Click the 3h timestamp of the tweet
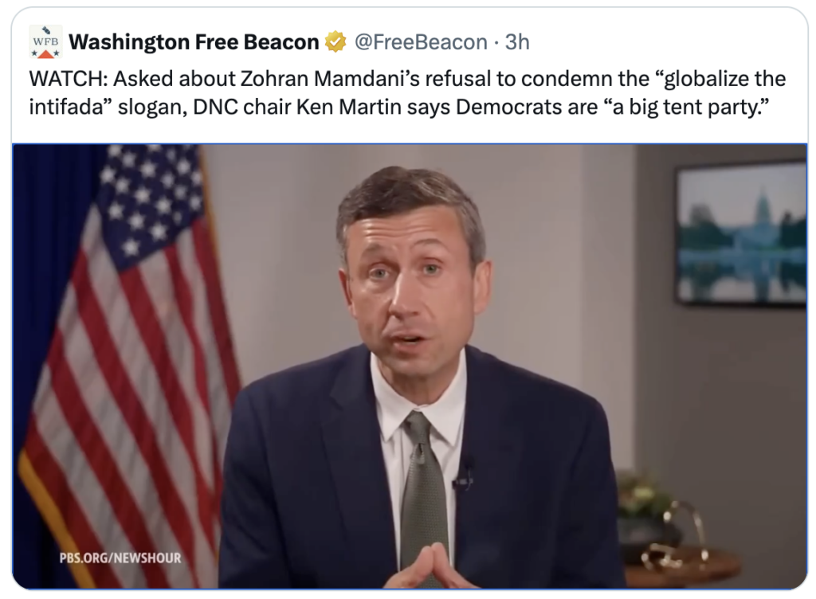This screenshot has height=599, width=816. [x=517, y=42]
